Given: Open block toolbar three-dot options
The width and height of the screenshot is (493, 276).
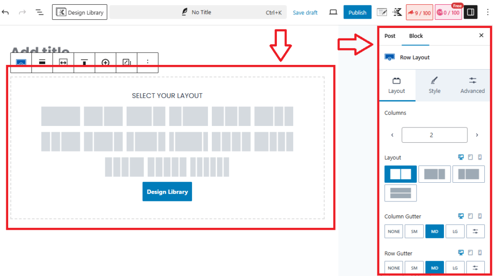Looking at the screenshot, I should click(148, 63).
